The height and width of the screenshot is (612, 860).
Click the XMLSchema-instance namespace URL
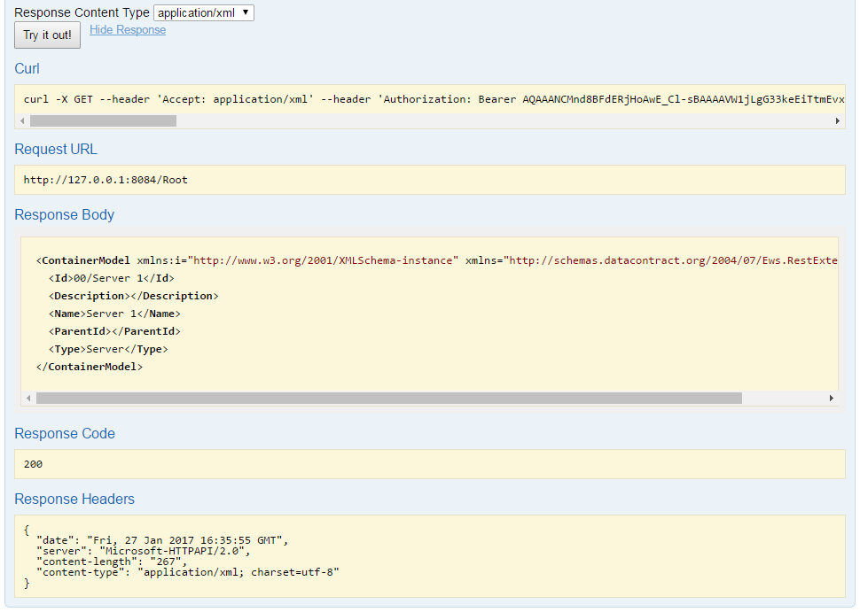point(323,260)
